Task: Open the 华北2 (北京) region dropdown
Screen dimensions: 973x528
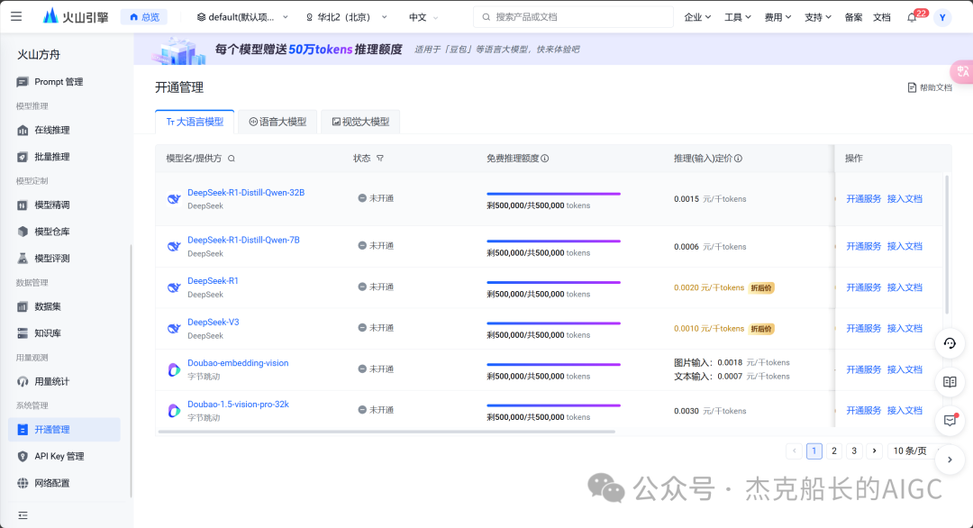Action: pos(346,17)
